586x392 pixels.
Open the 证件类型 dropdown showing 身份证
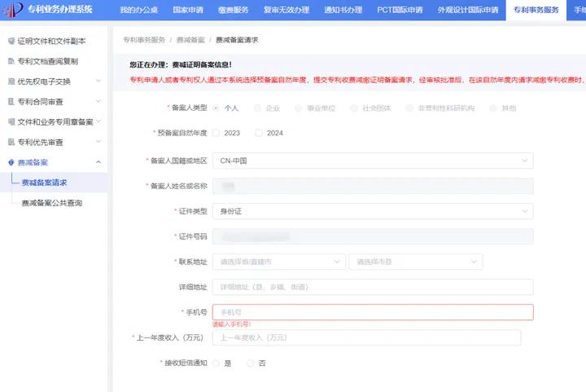point(373,211)
